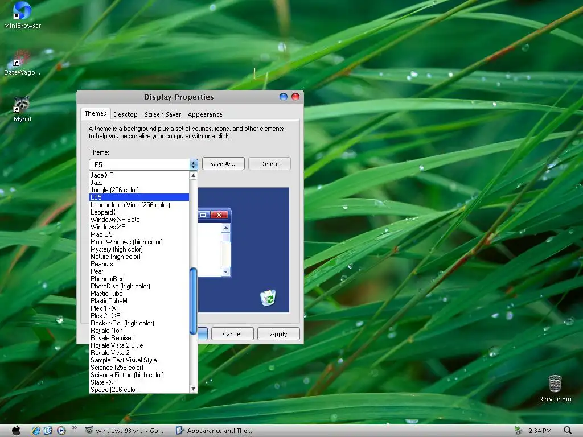Open the Recycle Bin on desktop
The height and width of the screenshot is (437, 583).
(x=555, y=388)
